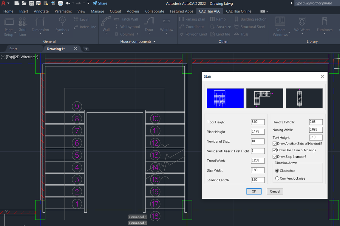Image resolution: width=340 pixels, height=226 pixels.
Task: Click the Polygon Land tool
Action: (193, 34)
